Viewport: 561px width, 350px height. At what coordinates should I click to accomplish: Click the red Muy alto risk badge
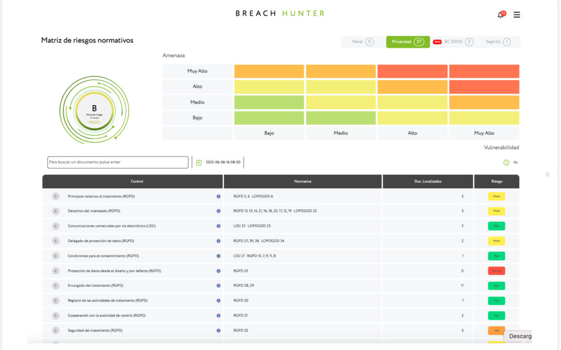[496, 271]
